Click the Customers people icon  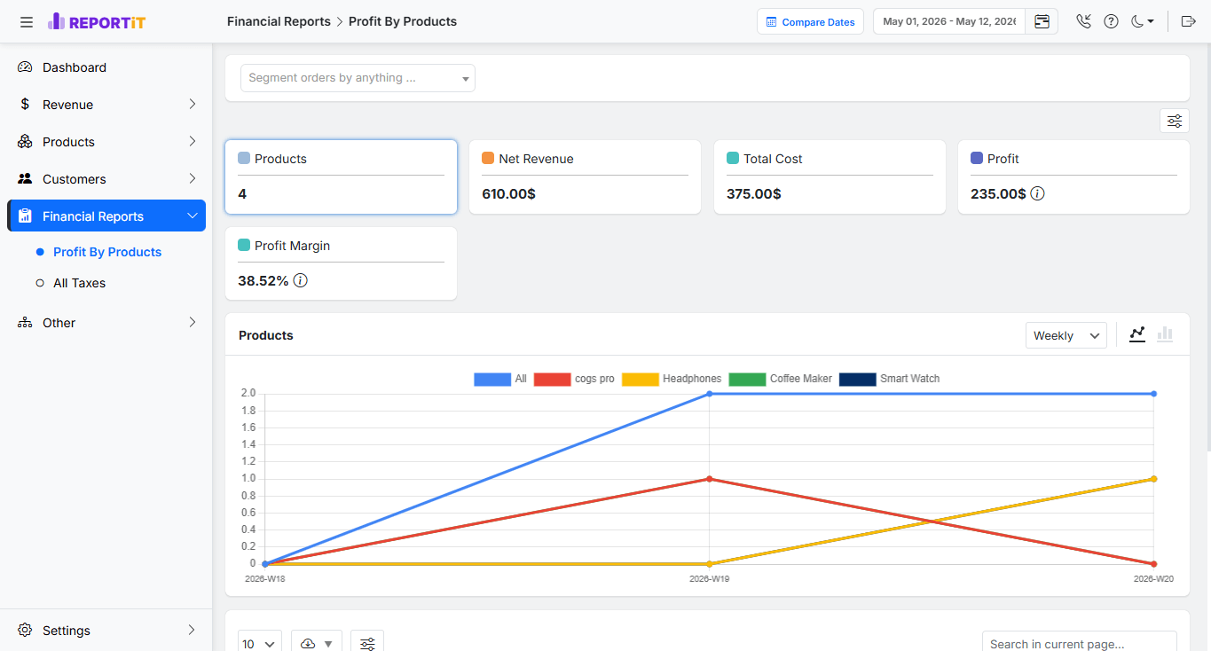[x=25, y=179]
